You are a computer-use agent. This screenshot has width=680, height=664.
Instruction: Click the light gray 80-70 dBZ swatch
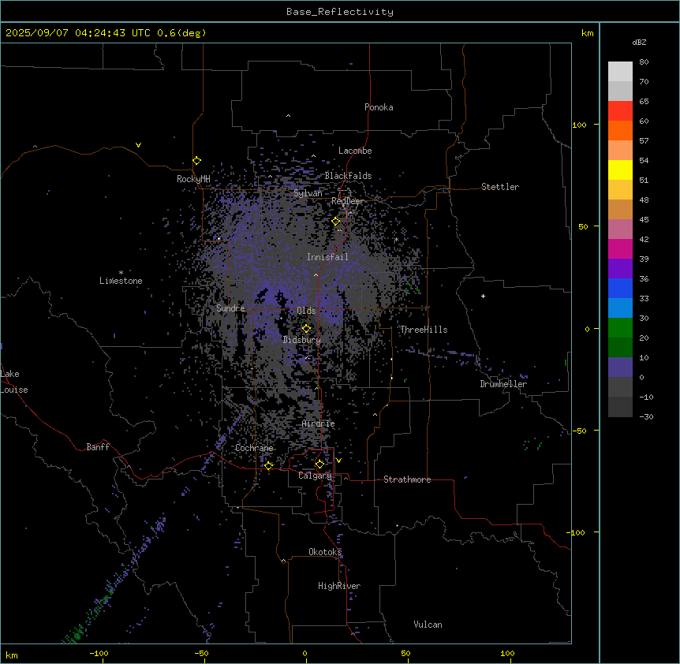[620, 72]
